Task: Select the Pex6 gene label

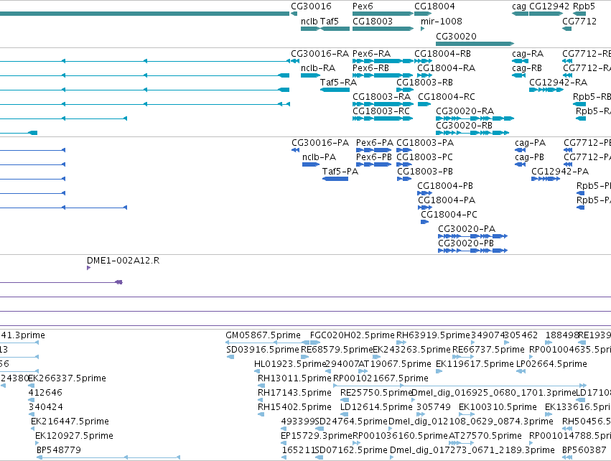Action: pos(363,6)
